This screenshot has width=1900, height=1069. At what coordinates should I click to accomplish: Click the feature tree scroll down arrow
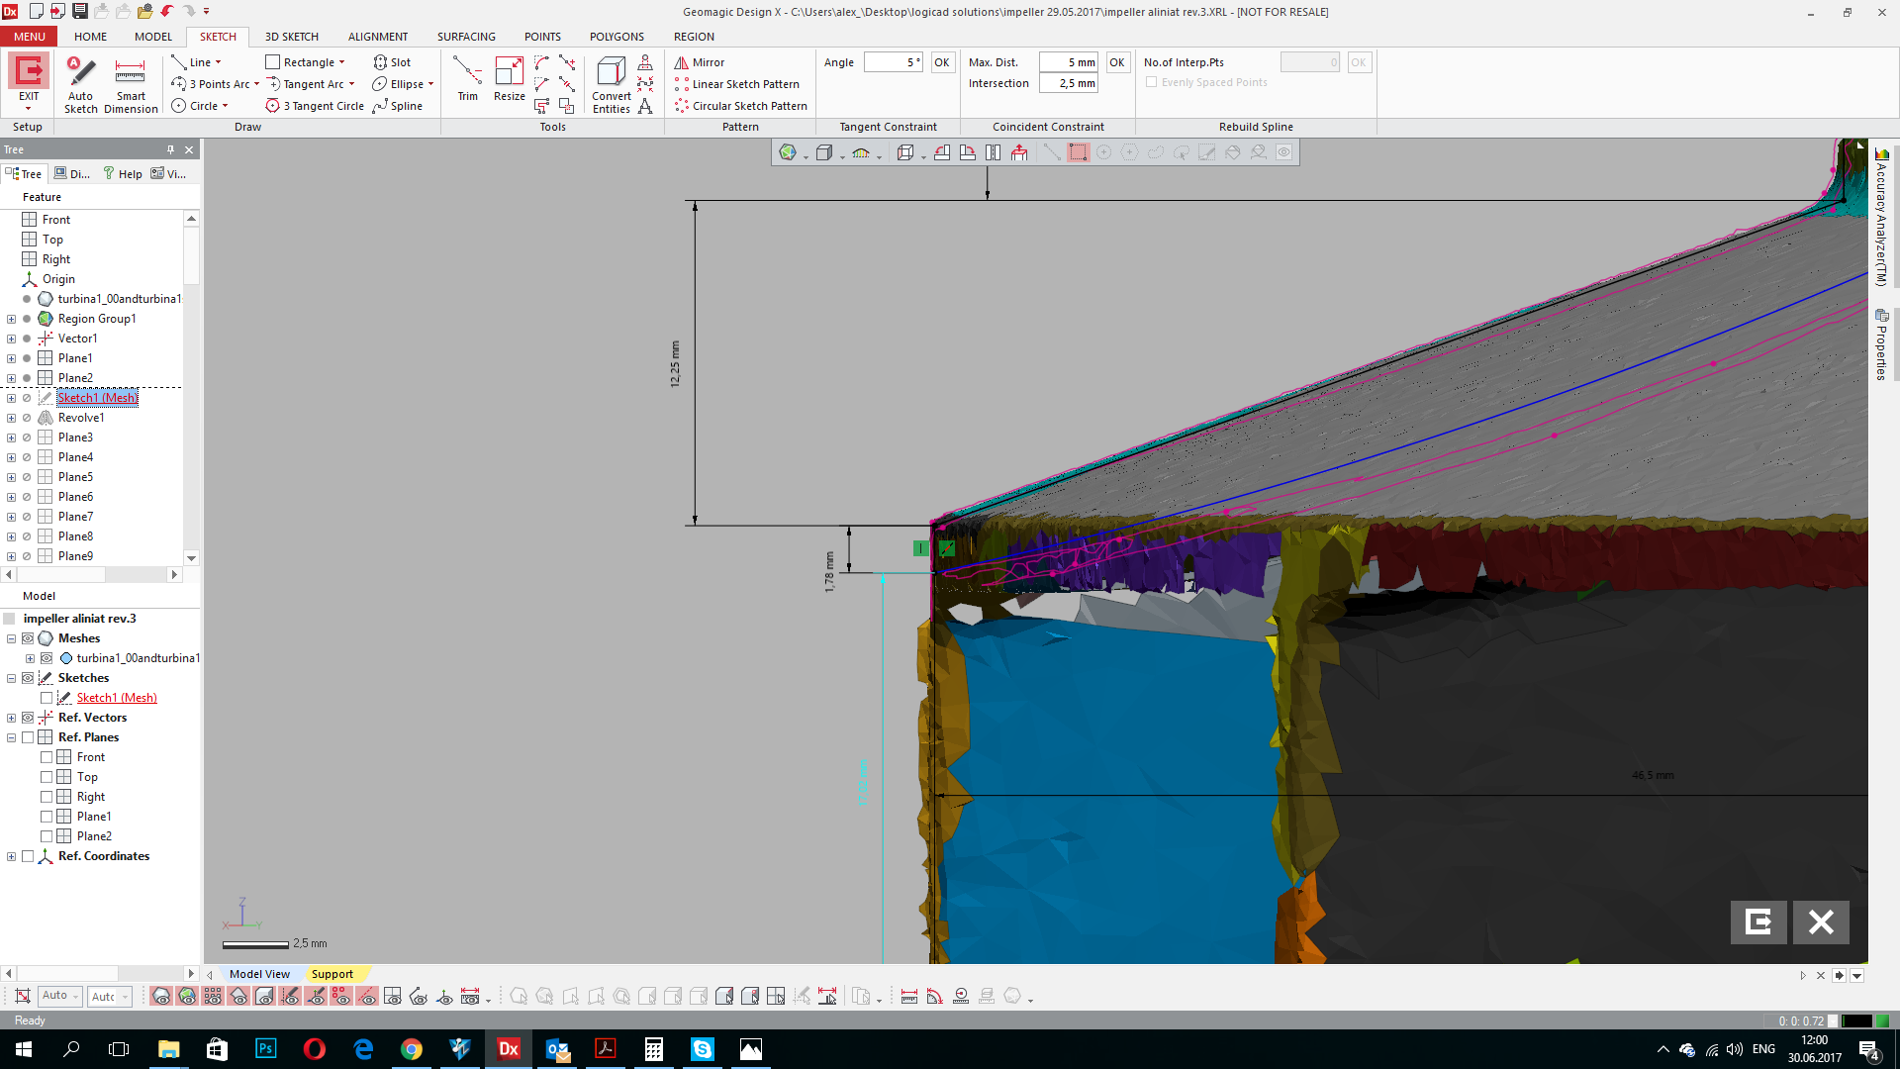click(191, 558)
